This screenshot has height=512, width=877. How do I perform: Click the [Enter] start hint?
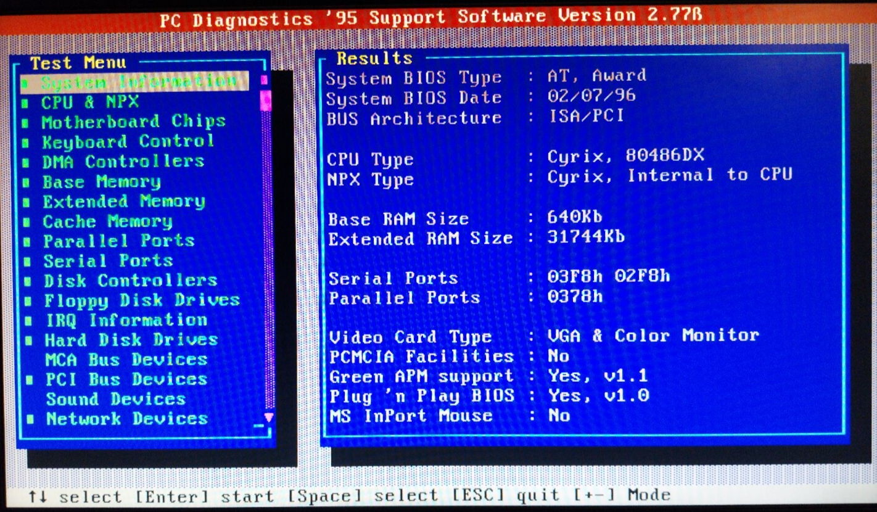click(x=205, y=495)
